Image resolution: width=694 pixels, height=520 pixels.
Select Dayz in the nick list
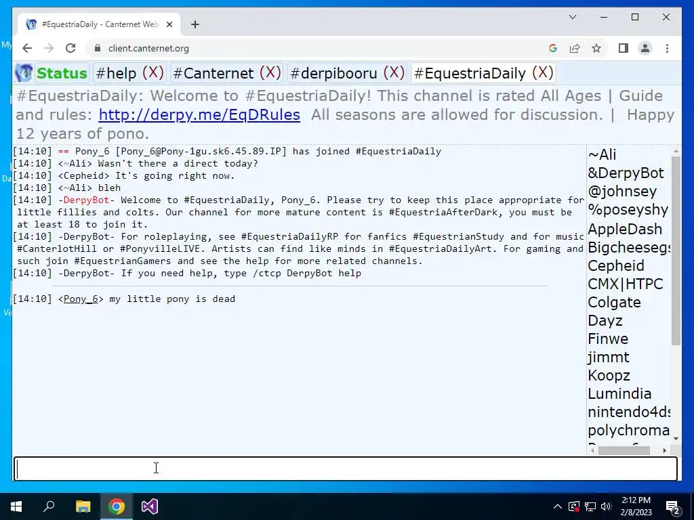pos(605,320)
